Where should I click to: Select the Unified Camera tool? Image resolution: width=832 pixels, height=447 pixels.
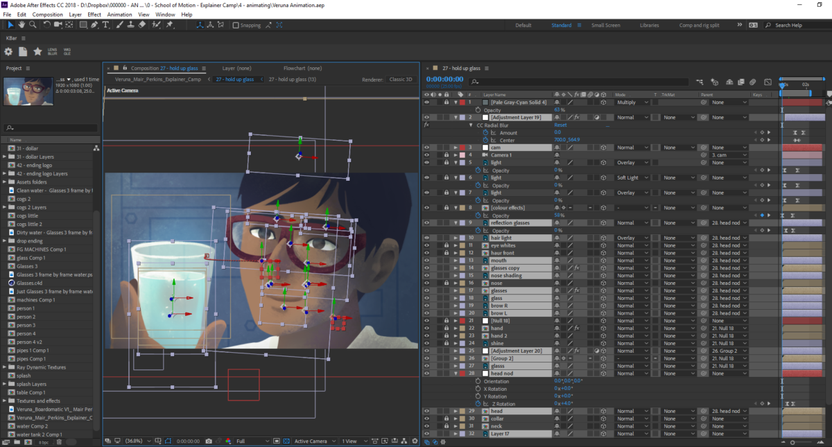58,25
